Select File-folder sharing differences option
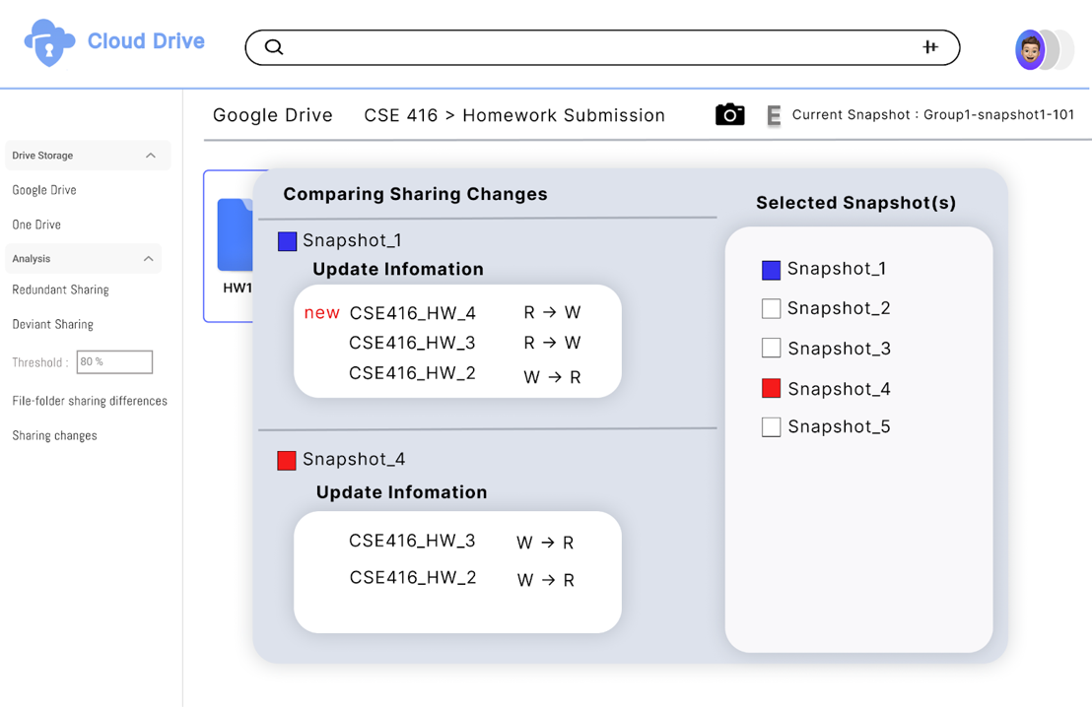Image resolution: width=1092 pixels, height=709 pixels. 91,401
